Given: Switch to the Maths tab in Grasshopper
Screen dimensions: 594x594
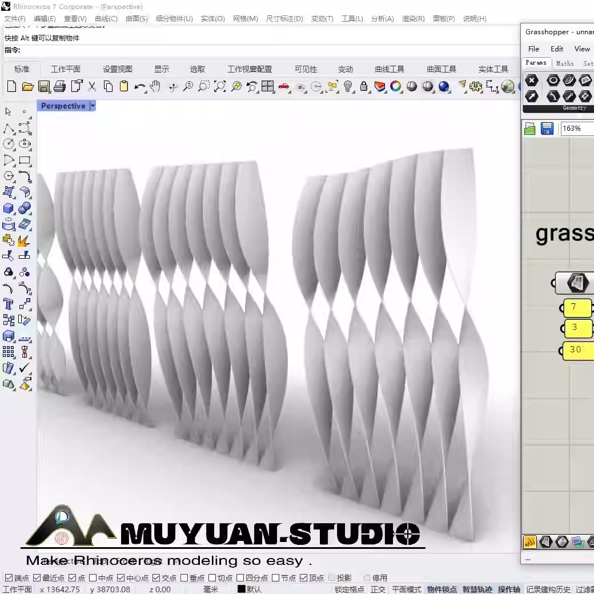Looking at the screenshot, I should coord(565,63).
